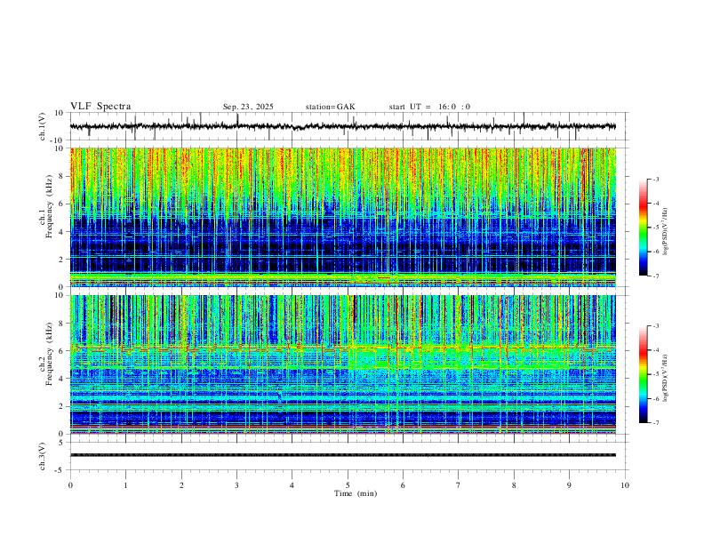
Task: Click the time axis tick label '5'
Action: 348,485
